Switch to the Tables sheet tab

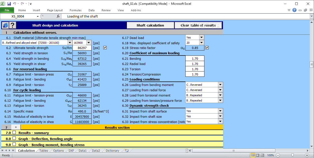tap(44, 150)
